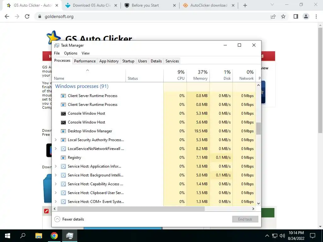This screenshot has height=242, width=323.
Task: Click the Share this page icon in Chrome
Action: click(273, 16)
